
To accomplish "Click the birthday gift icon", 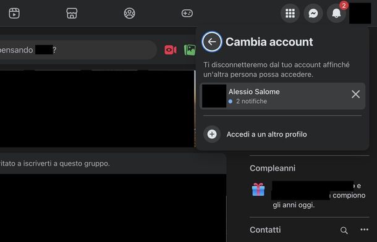I will coord(258,190).
